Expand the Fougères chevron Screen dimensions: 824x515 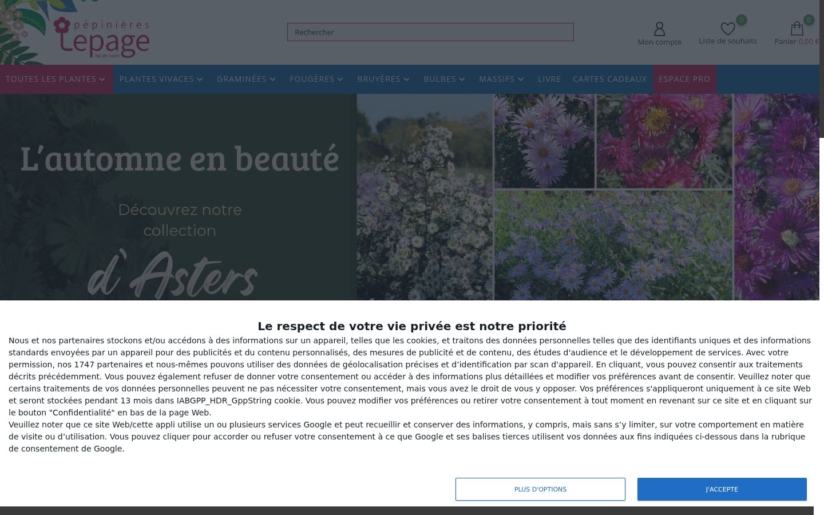point(340,79)
